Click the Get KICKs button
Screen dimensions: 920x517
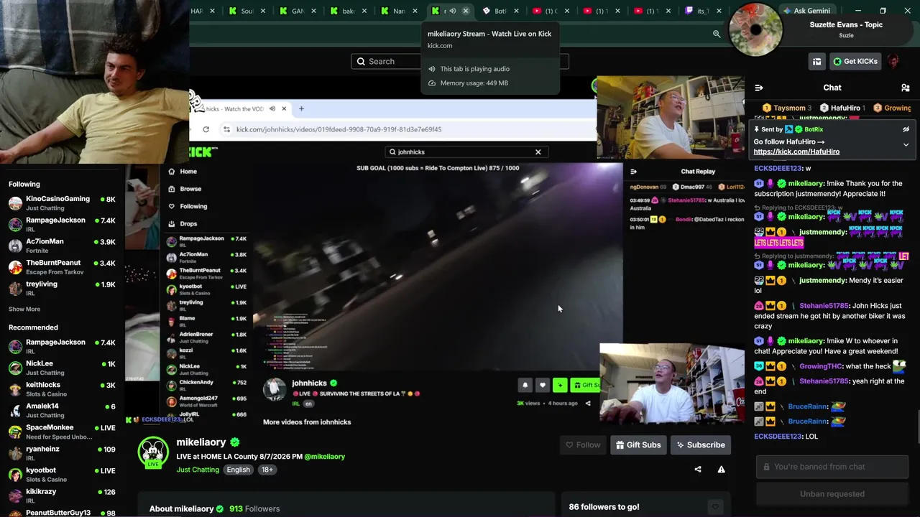(855, 62)
